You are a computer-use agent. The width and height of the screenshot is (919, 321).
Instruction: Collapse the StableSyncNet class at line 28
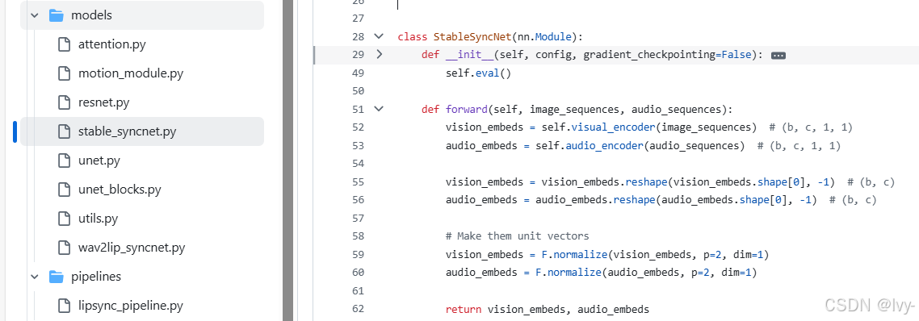point(380,36)
